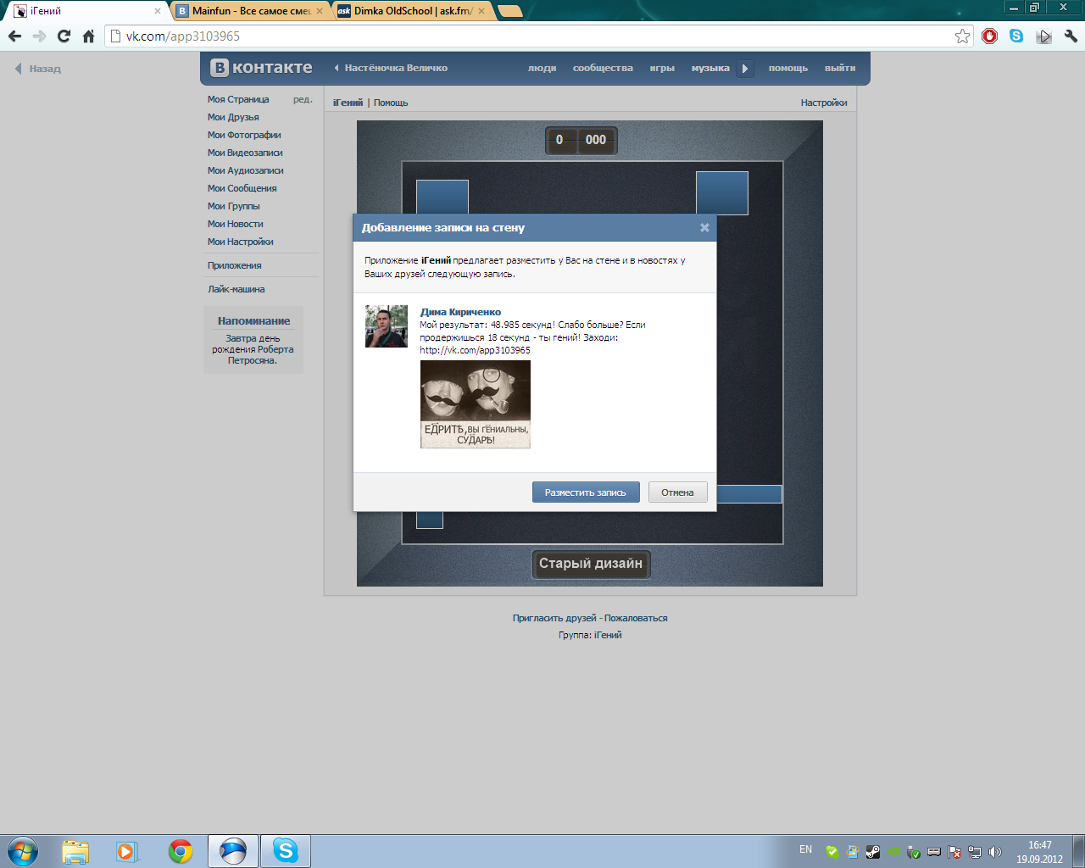
Task: Click the ВКонтакте logo
Action: point(261,68)
